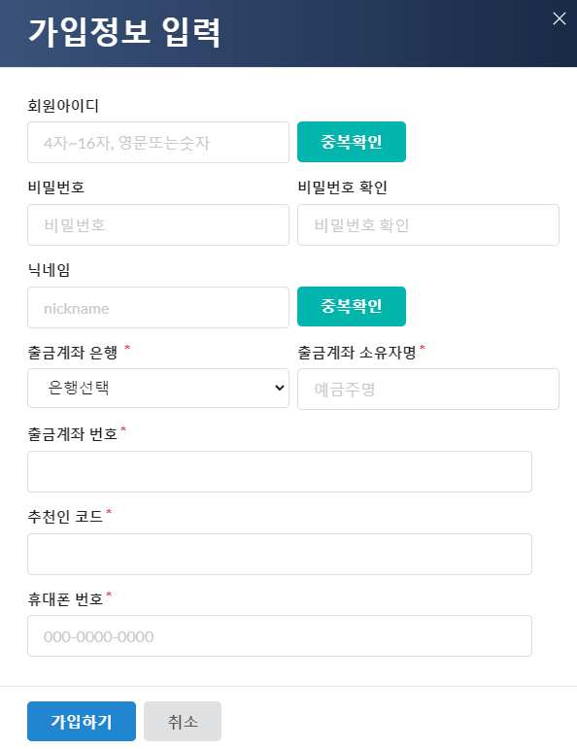Focus the 출금계좌 번호 input field
This screenshot has width=577, height=749.
(280, 471)
